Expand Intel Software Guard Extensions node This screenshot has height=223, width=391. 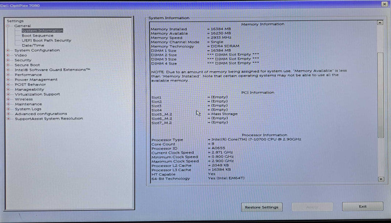[x=8, y=70]
